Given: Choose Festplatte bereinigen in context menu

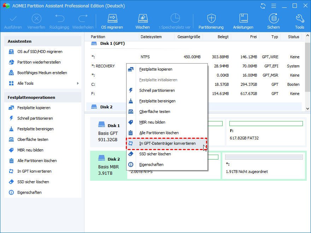Looking at the screenshot, I should (167, 101).
